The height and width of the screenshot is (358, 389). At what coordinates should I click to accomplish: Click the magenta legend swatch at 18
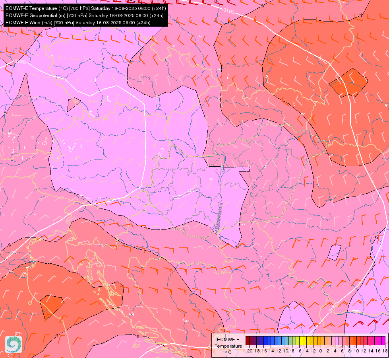click(383, 340)
